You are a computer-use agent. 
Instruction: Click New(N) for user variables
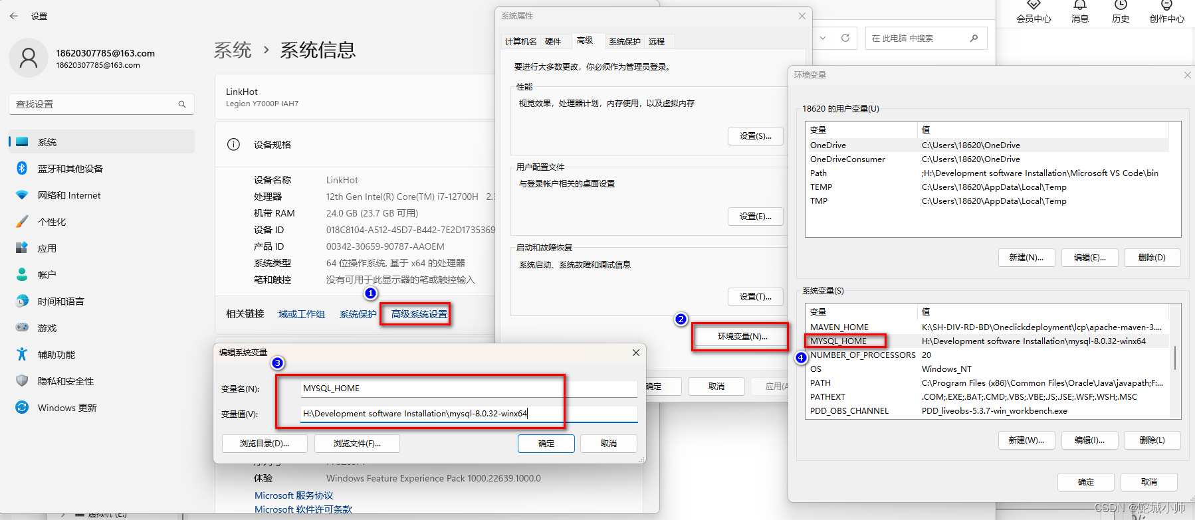coord(1027,258)
